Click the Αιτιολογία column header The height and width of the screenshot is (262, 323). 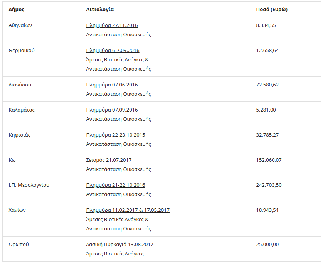pos(100,10)
